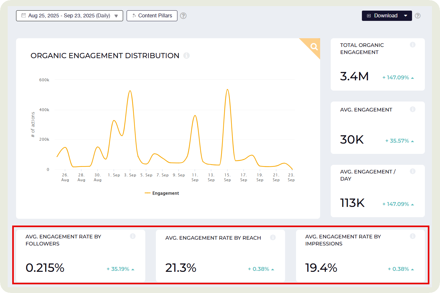Open the info icon on Engagement Rate by Reach
The image size is (440, 293).
click(x=273, y=237)
